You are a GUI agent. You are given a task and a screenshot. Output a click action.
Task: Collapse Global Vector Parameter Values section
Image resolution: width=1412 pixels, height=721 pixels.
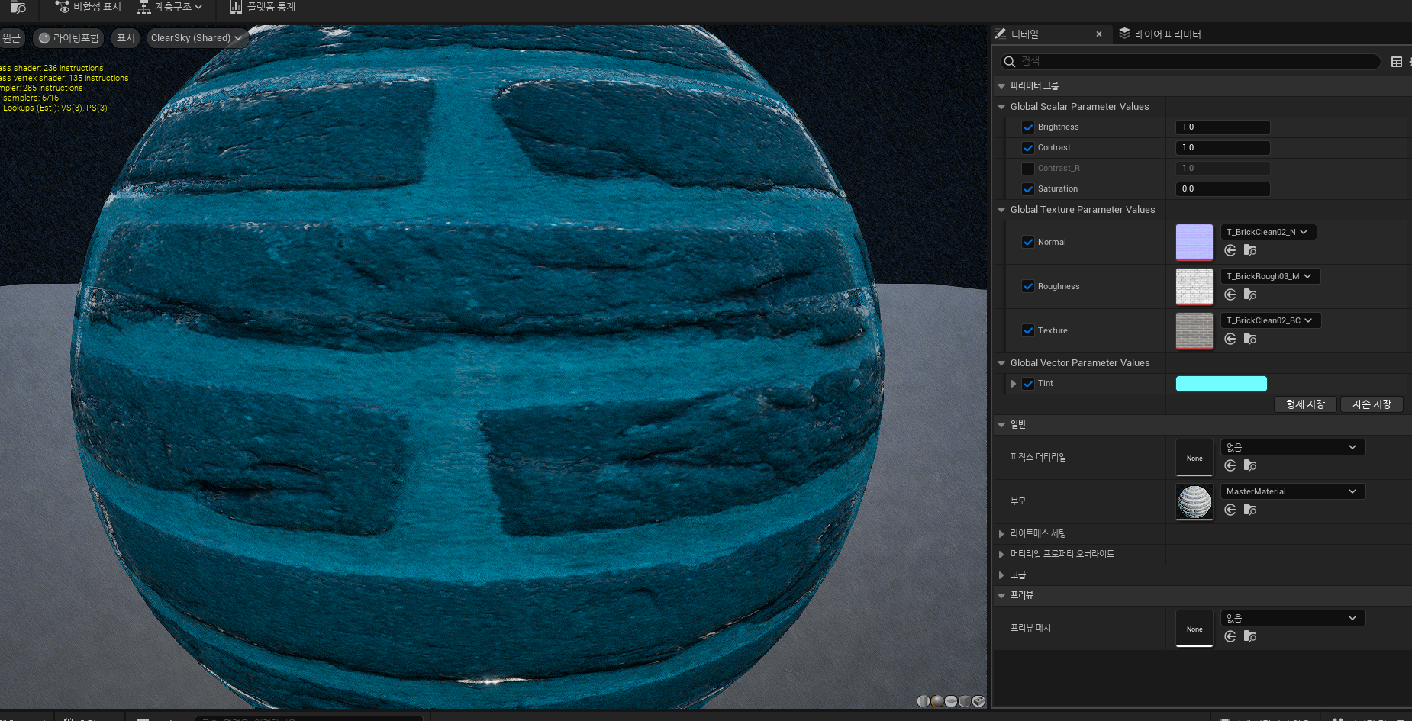point(1001,363)
